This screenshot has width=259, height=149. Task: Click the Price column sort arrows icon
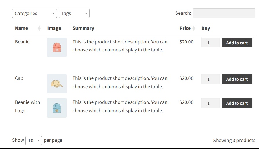point(194,28)
